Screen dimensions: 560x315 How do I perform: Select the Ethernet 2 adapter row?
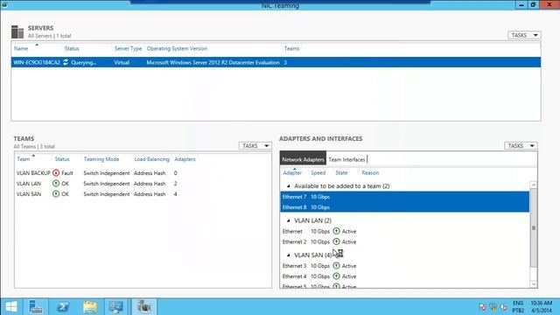[x=404, y=241]
